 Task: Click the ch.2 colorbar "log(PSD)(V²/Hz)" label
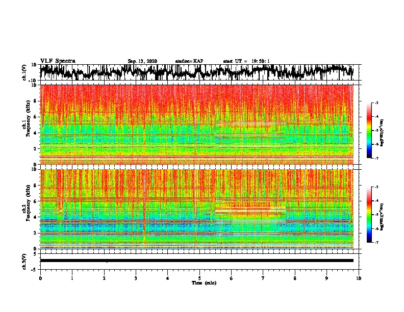pos(382,217)
